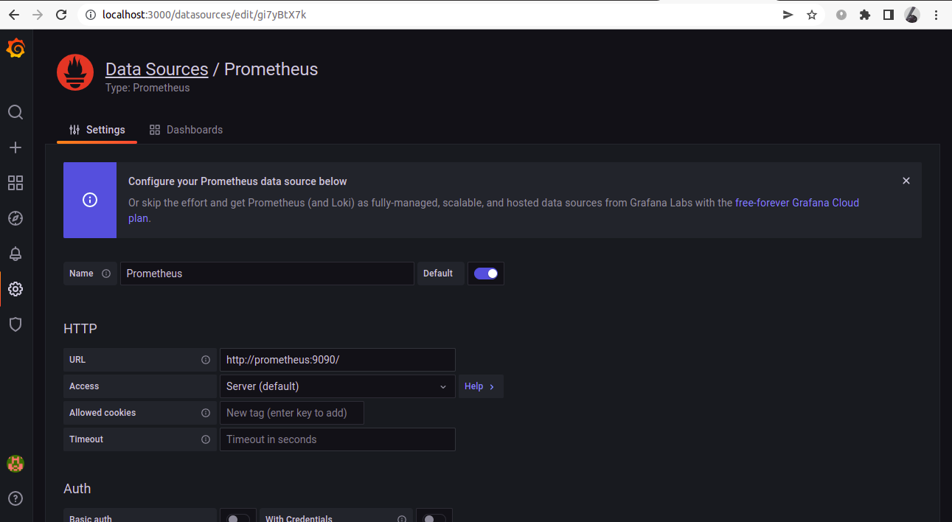Open the browser profile avatar
The height and width of the screenshot is (522, 952).
(x=912, y=15)
